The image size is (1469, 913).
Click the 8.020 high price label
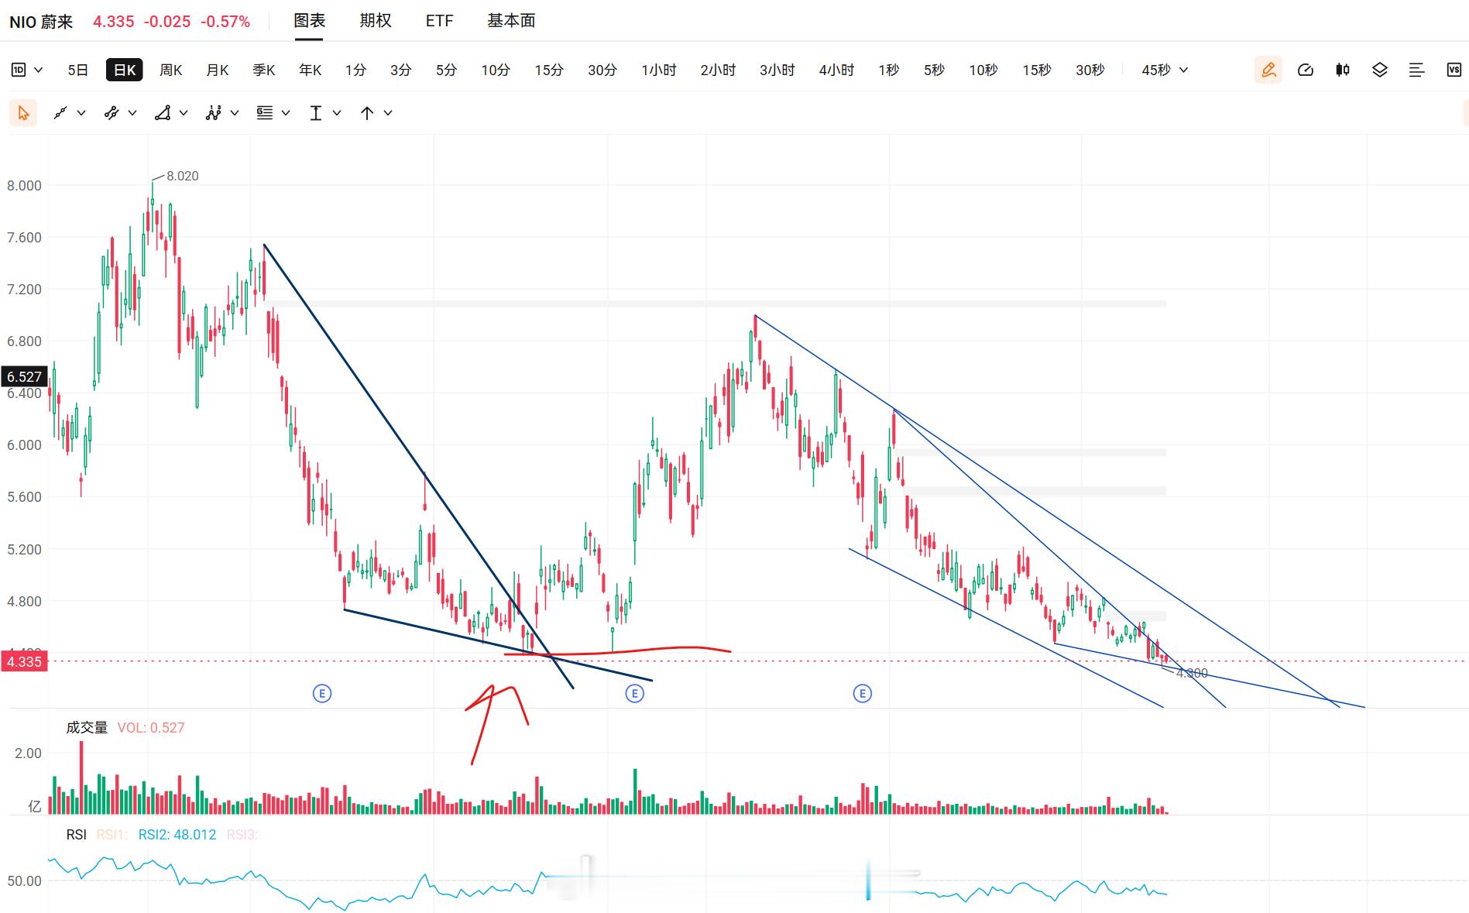(x=183, y=176)
